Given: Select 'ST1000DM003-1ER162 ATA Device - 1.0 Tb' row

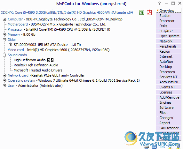Looking at the screenshot, I should point(47,45).
